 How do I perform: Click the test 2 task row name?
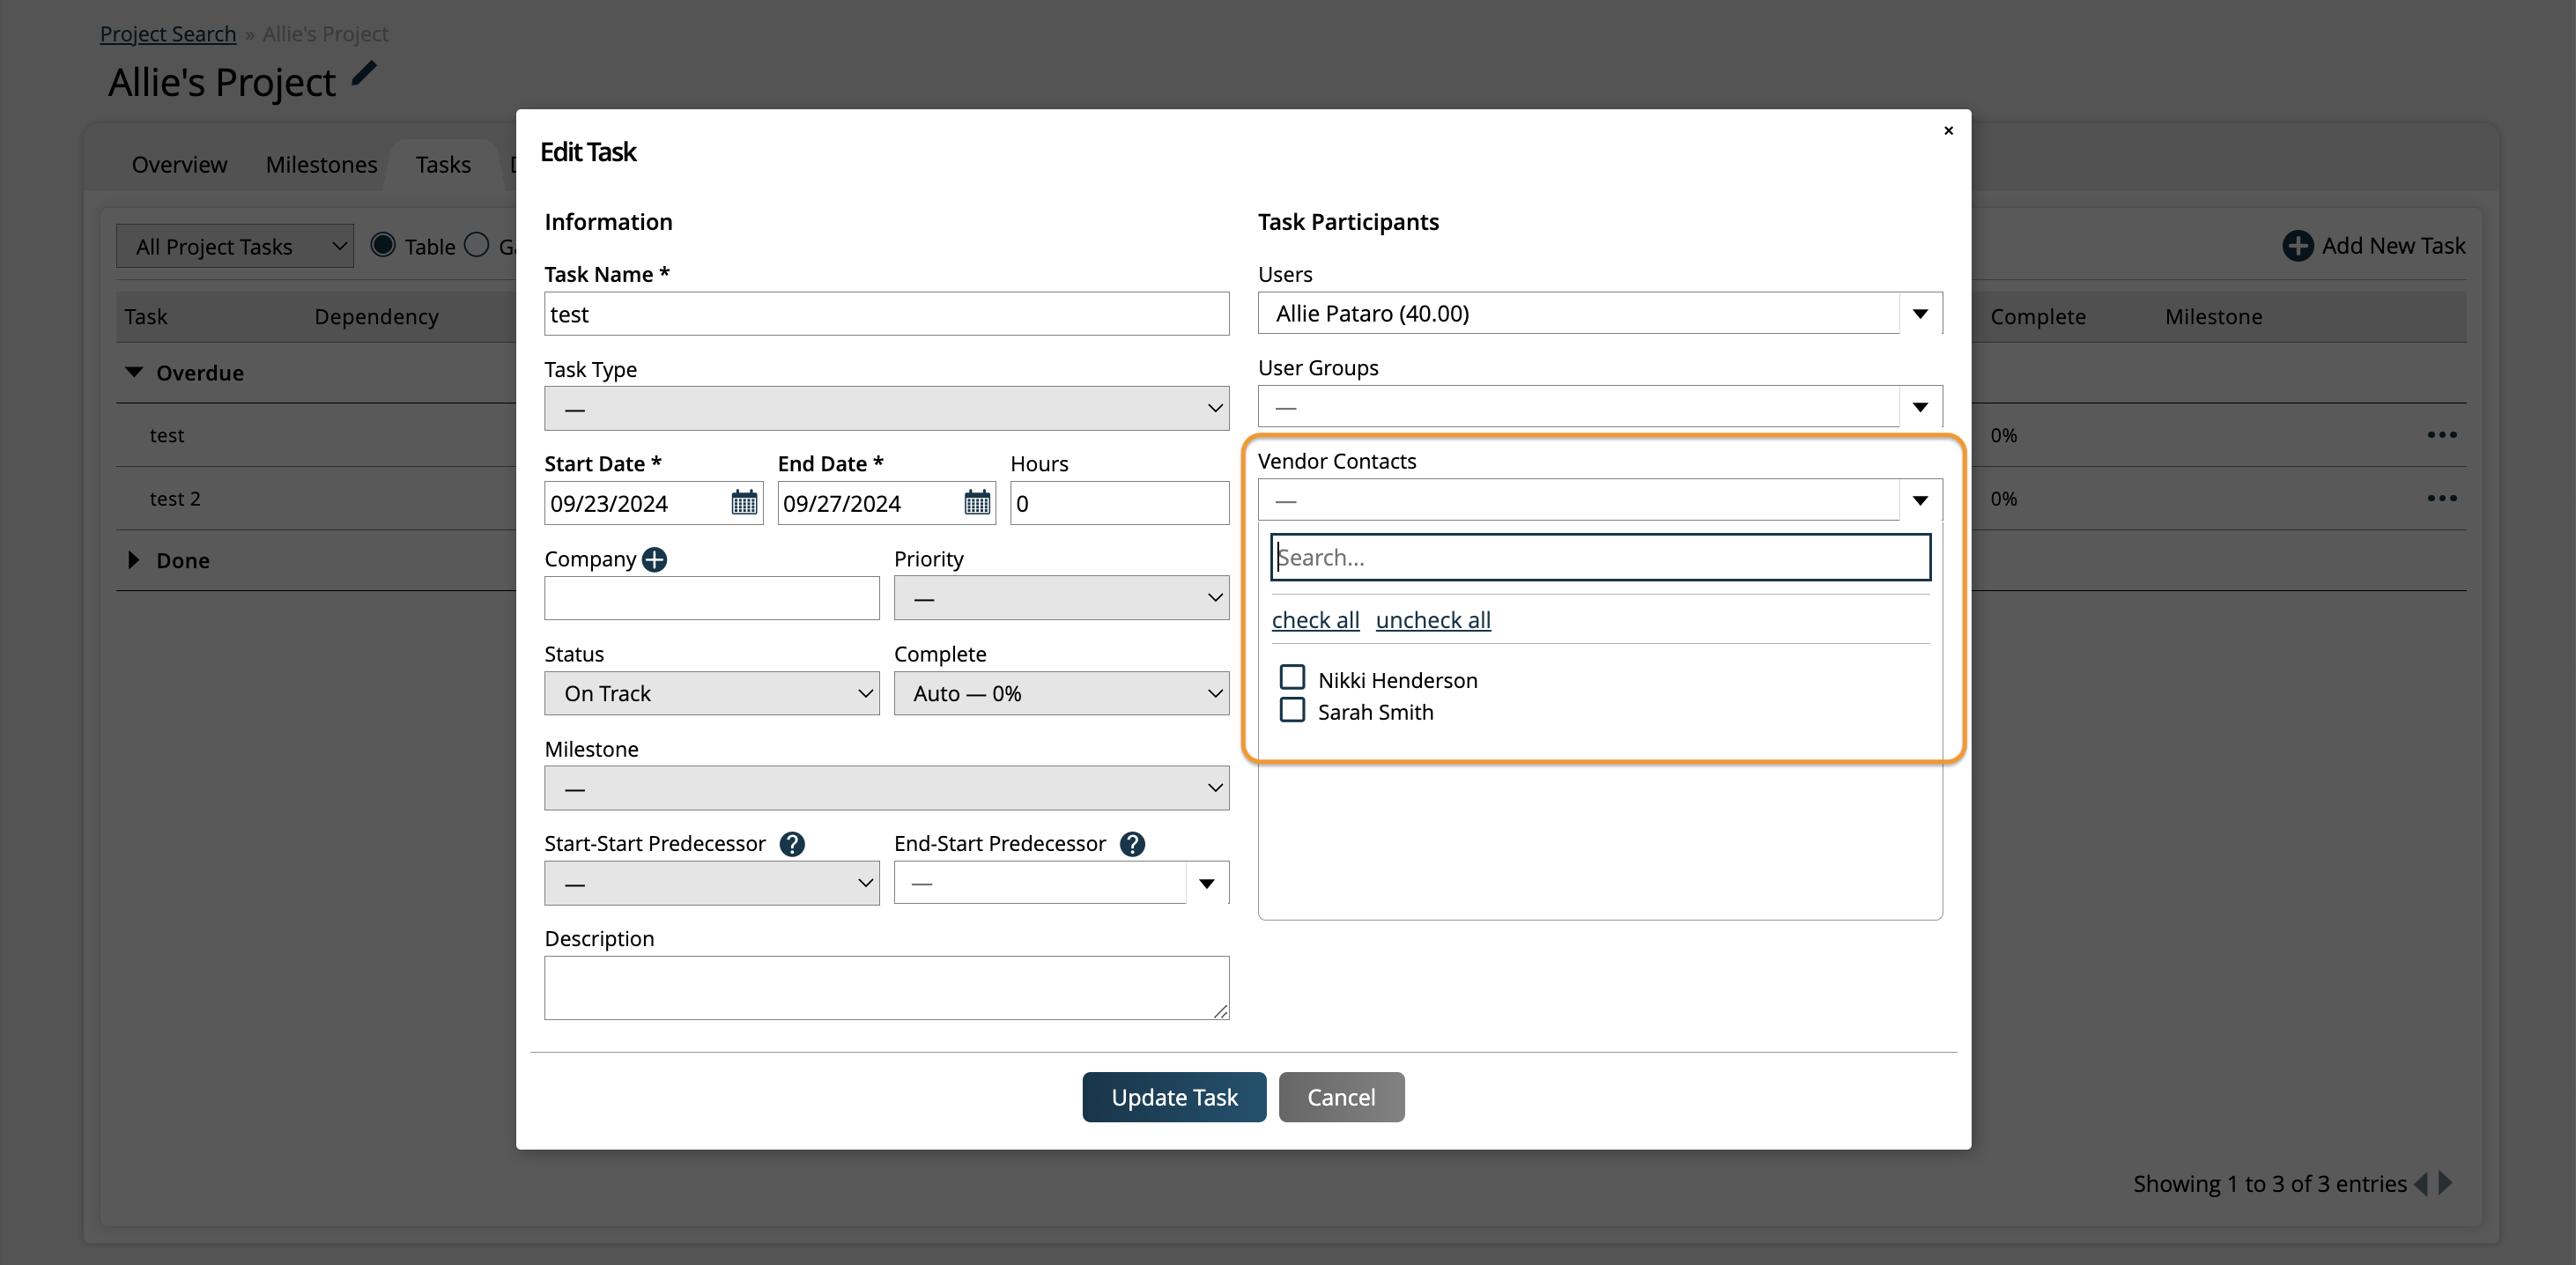point(175,498)
